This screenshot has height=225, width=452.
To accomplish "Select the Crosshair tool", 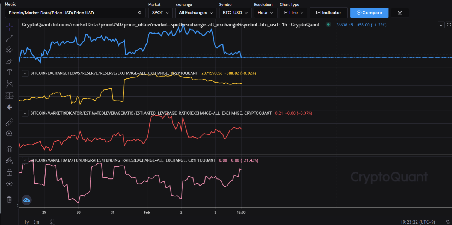I will (10, 26).
